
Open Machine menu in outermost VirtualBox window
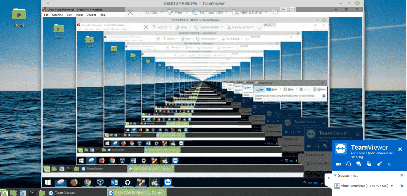pos(57,15)
